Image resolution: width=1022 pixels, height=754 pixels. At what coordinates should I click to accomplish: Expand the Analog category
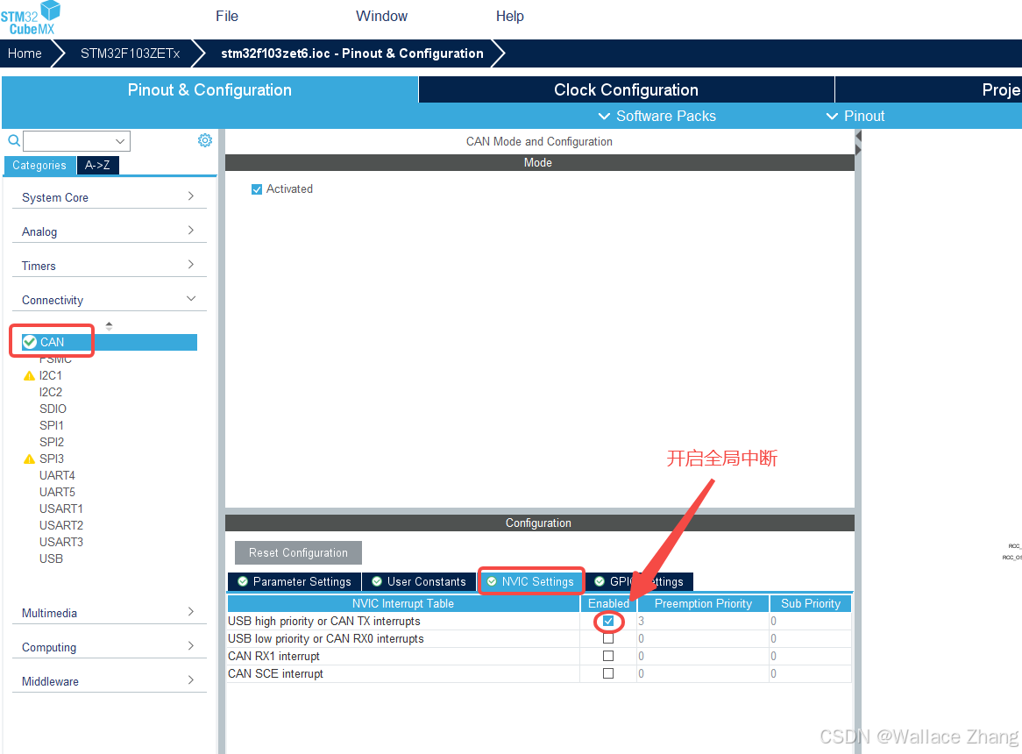(x=109, y=231)
